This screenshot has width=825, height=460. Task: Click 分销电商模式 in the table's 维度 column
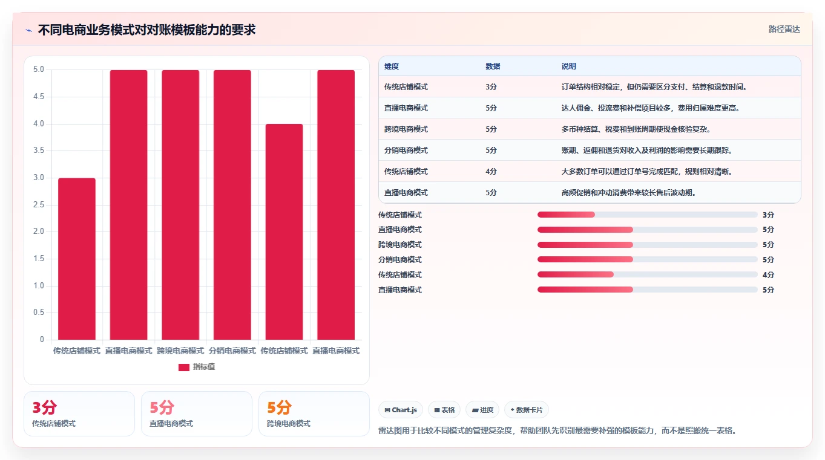pos(406,151)
